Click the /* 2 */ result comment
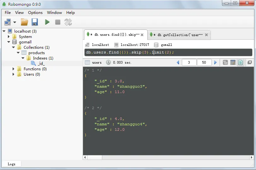Image resolution: width=256 pixels, height=170 pixels. point(93,108)
